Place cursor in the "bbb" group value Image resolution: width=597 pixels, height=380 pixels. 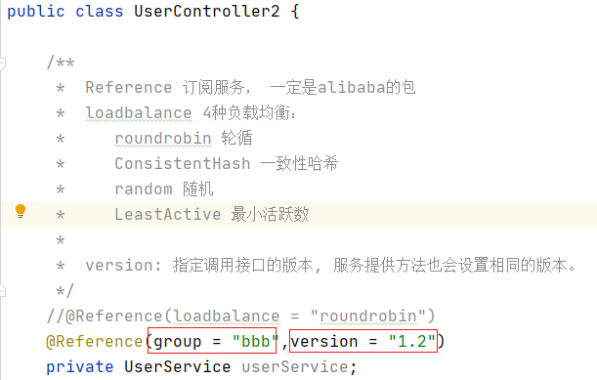point(256,341)
